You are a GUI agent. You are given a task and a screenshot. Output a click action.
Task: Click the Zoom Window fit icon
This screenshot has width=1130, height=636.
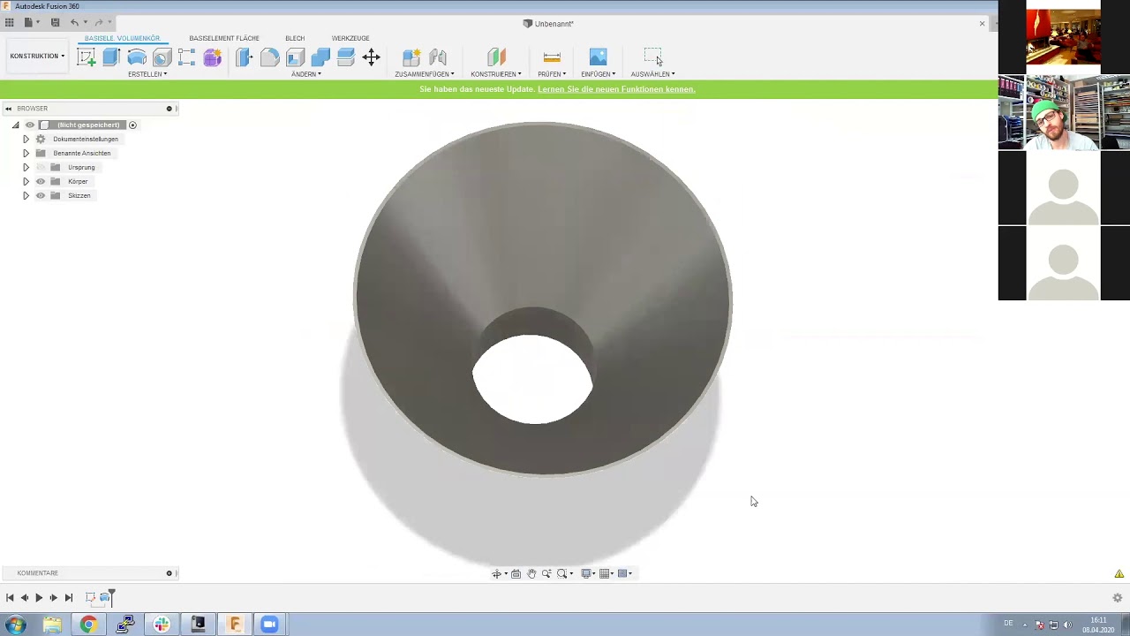point(561,573)
